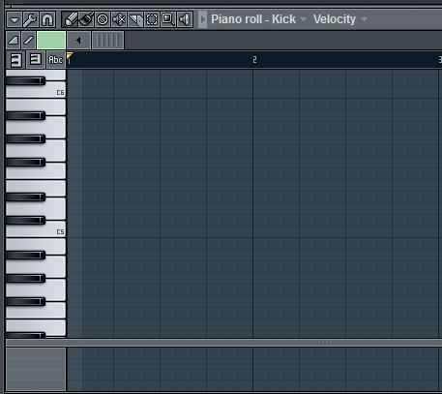The image size is (442, 394).
Task: Open the magnet Snap settings
Action: pos(47,20)
